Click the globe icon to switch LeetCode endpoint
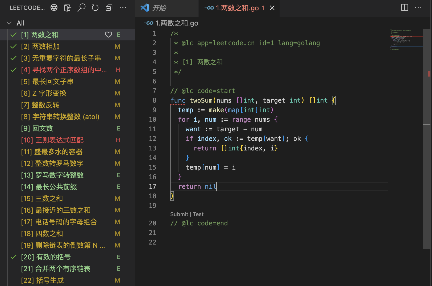Viewport: 432px width, 286px height. point(54,8)
